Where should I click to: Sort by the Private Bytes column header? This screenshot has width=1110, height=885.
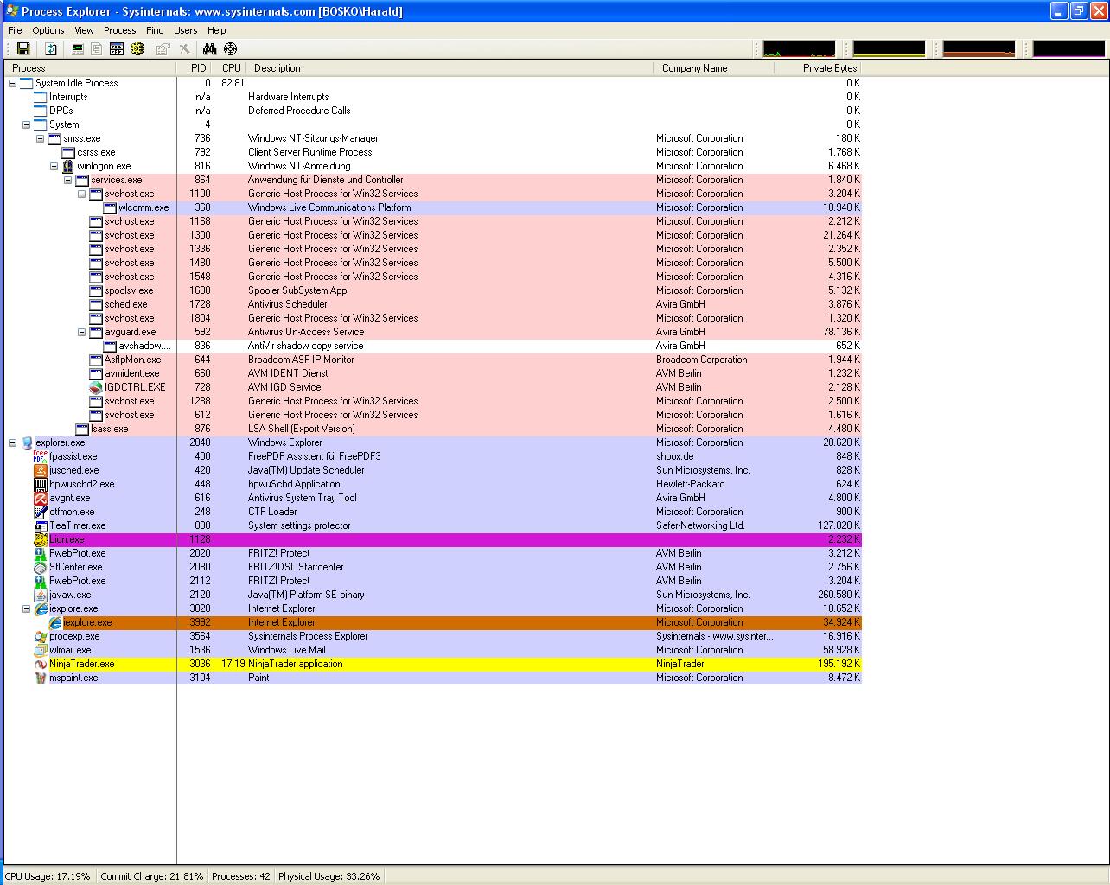coord(818,68)
